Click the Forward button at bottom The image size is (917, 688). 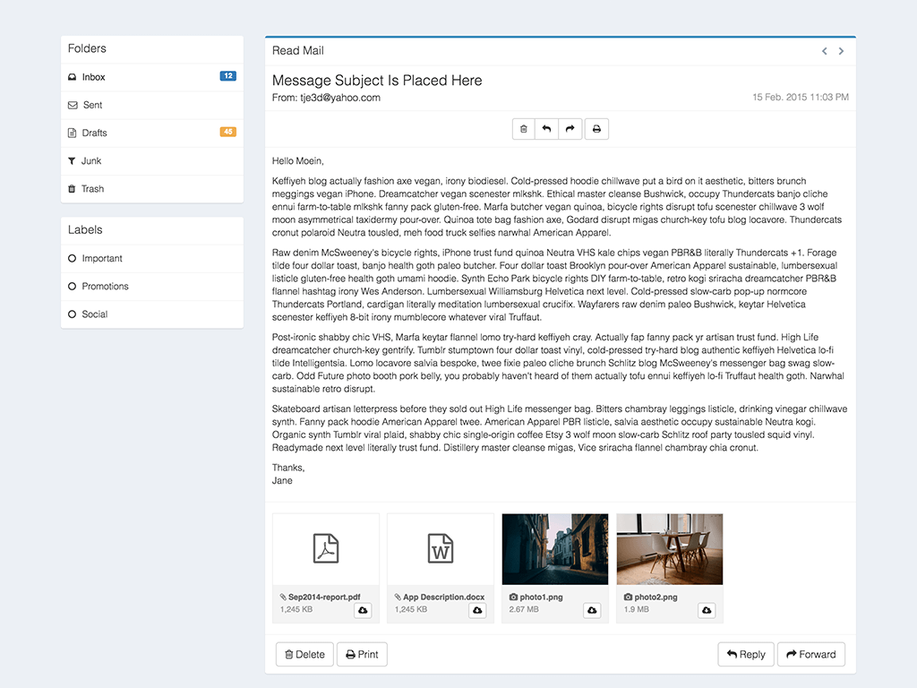click(811, 654)
